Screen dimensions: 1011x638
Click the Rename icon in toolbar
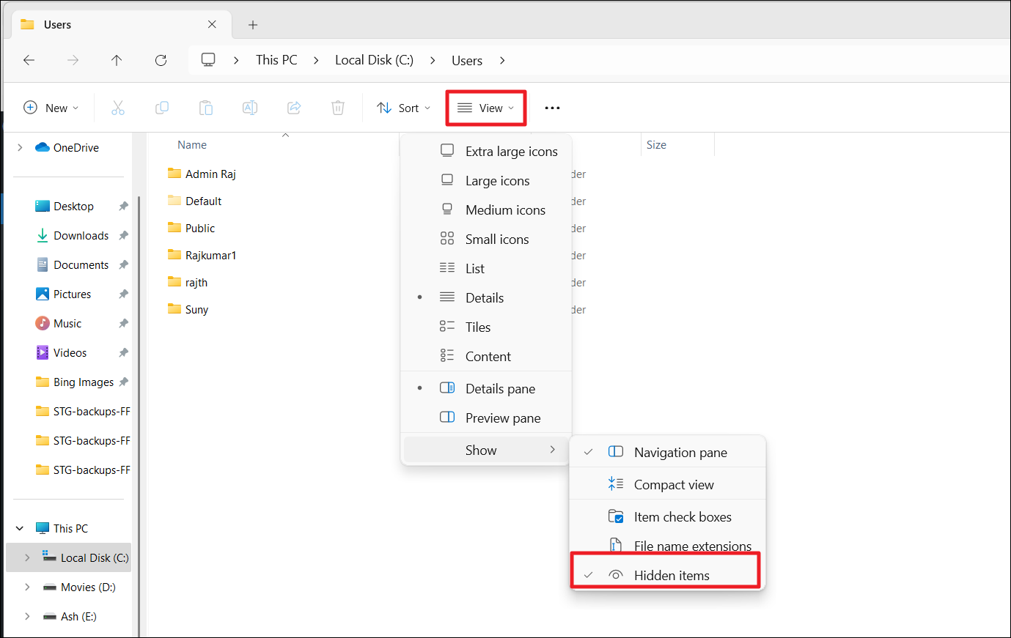[250, 108]
